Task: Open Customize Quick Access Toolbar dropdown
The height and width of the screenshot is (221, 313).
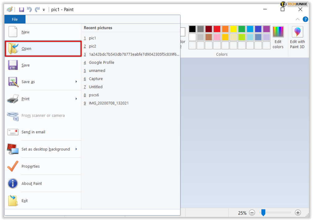Action: 44,10
